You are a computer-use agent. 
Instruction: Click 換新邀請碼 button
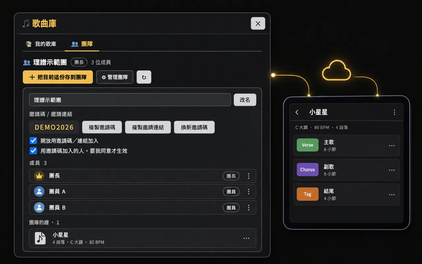pyautogui.click(x=194, y=127)
